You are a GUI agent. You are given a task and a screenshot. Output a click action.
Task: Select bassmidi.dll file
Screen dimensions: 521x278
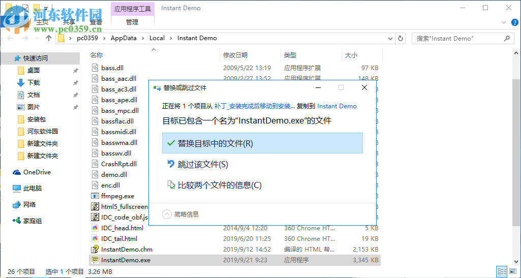pos(118,132)
